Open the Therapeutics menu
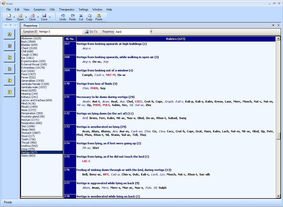 click(x=67, y=10)
